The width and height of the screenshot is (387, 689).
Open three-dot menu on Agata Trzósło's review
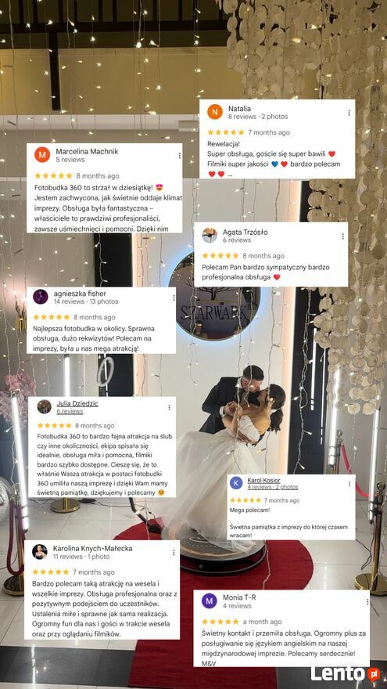[342, 236]
